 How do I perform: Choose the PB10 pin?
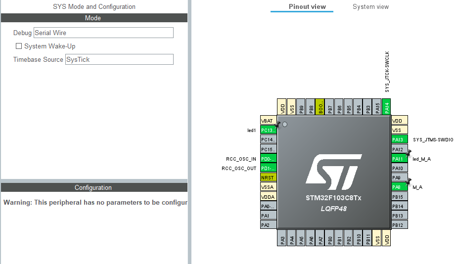pos(358,238)
